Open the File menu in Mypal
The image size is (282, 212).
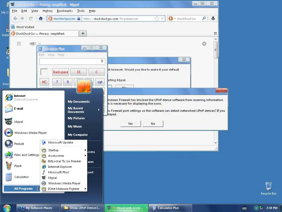click(15, 11)
